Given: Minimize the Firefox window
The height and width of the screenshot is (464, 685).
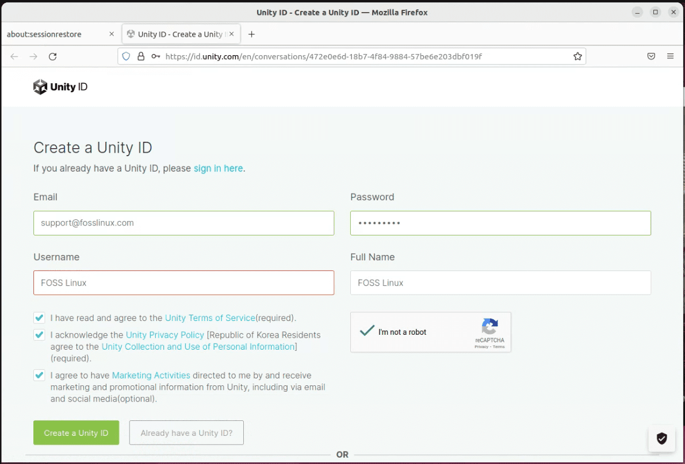Looking at the screenshot, I should [x=637, y=12].
